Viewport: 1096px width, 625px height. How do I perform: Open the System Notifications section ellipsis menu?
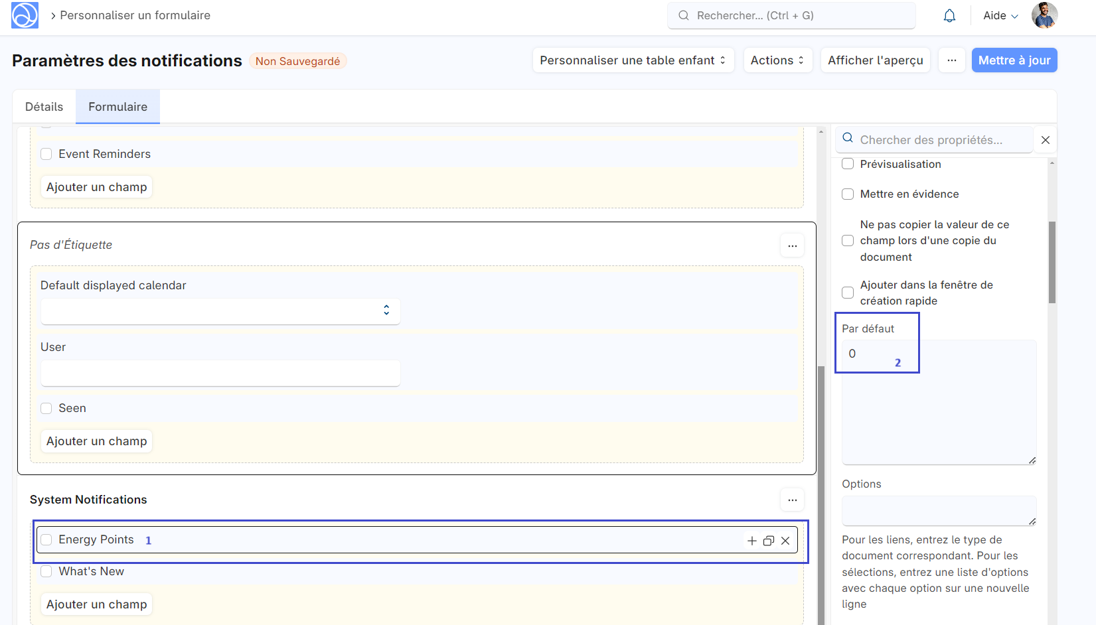pos(792,500)
